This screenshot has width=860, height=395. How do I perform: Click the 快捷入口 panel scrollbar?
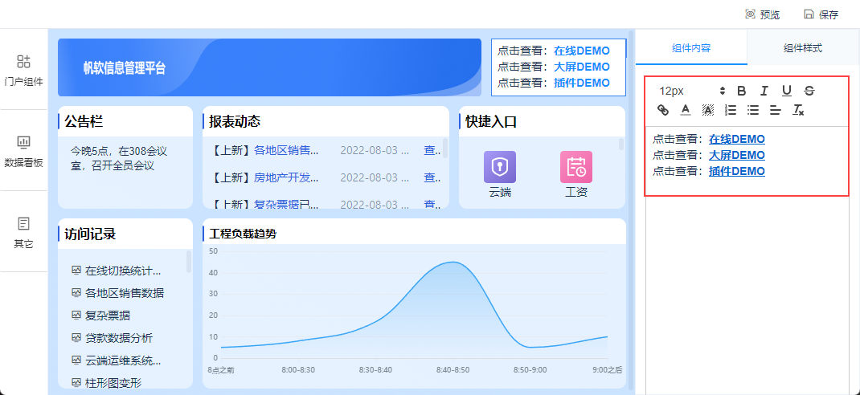coord(621,144)
